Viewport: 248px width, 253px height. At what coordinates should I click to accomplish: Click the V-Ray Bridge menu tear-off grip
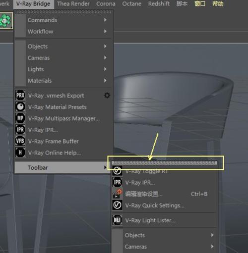pos(63,11)
